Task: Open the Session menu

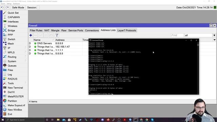Action: pyautogui.click(x=3, y=4)
